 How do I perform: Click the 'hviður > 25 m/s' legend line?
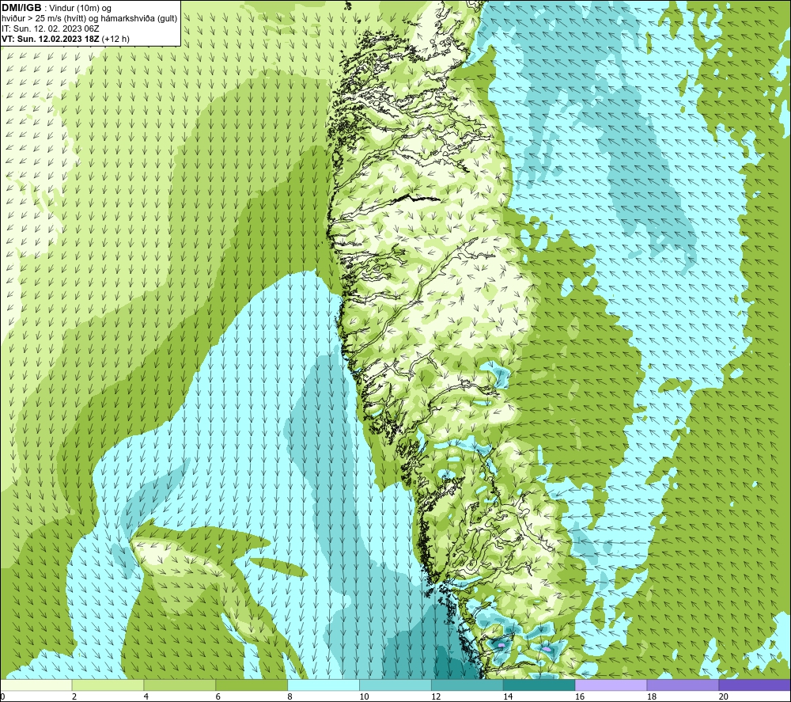point(89,19)
